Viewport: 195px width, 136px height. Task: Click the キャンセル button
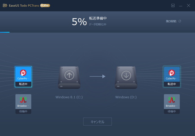click(x=97, y=122)
